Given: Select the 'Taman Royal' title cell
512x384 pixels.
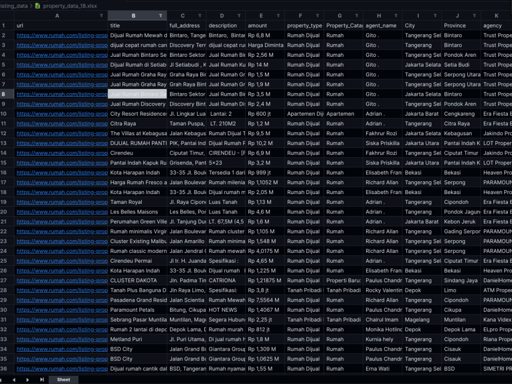Looking at the screenshot, I should [x=137, y=202].
